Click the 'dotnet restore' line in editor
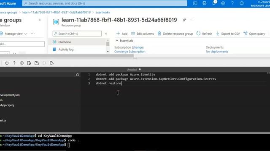The image size is (270, 151). tap(108, 83)
